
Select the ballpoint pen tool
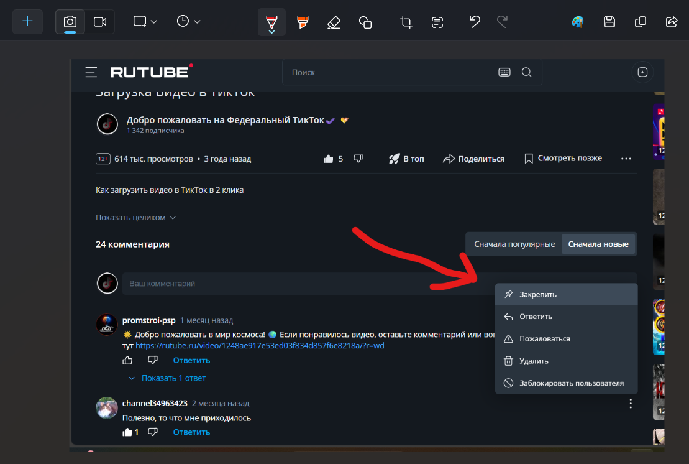tap(271, 22)
